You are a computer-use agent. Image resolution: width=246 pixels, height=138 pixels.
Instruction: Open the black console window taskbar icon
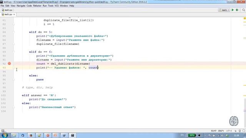(x=73, y=135)
